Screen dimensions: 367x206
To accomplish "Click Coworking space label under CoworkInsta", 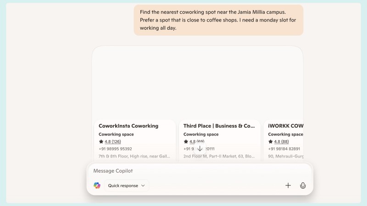I will pyautogui.click(x=116, y=134).
